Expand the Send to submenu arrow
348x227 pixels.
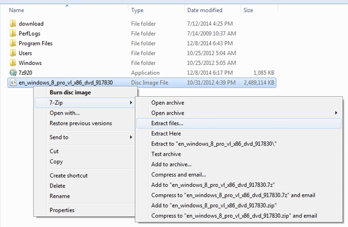coord(131,137)
